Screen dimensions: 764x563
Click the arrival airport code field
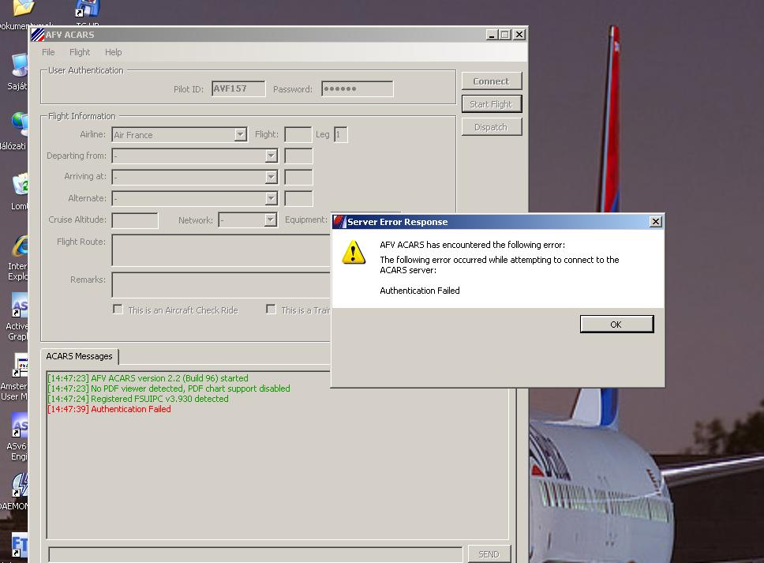[x=298, y=178]
